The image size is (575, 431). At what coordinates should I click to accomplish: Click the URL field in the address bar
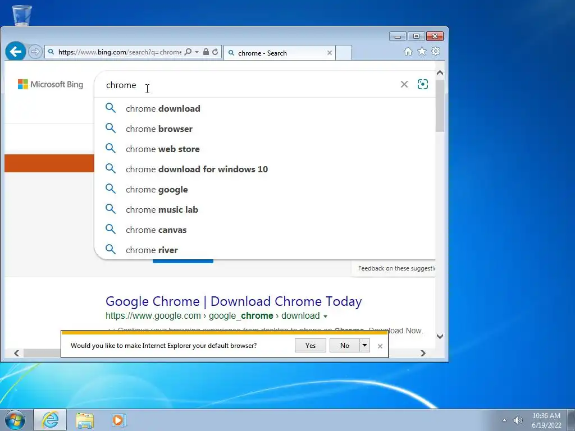point(120,52)
